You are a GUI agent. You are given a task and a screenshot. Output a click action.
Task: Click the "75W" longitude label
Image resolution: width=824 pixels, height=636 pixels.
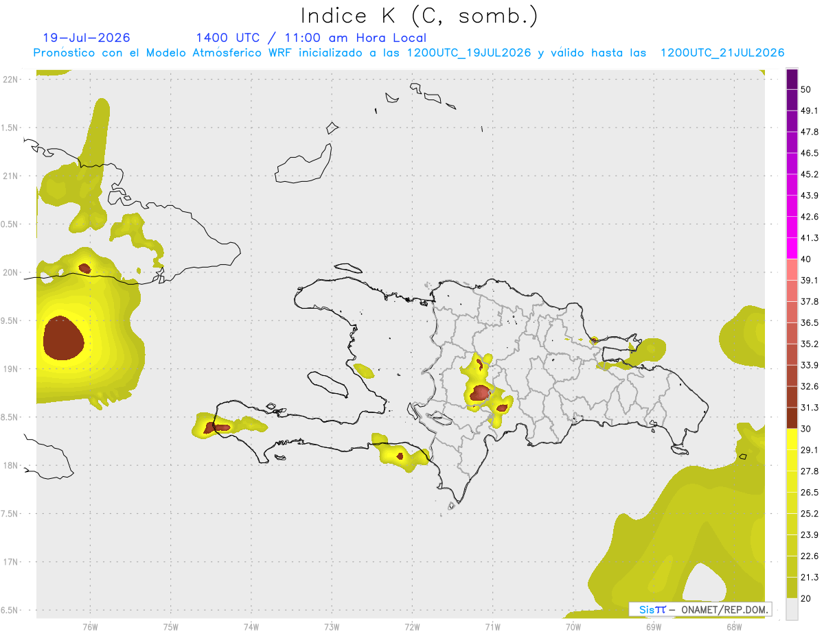(170, 627)
